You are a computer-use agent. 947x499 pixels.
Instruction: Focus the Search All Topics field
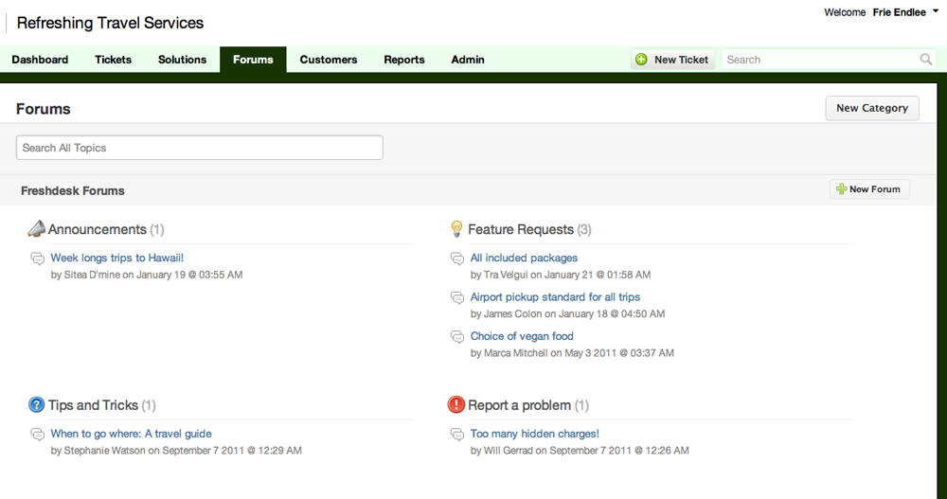click(200, 148)
